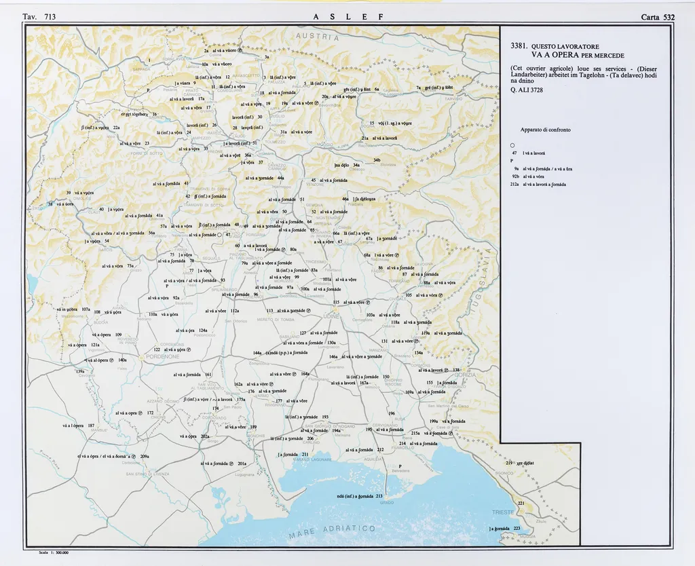Select the Udine city label
Image resolution: width=695 pixels, height=566 pixels.
click(331, 316)
